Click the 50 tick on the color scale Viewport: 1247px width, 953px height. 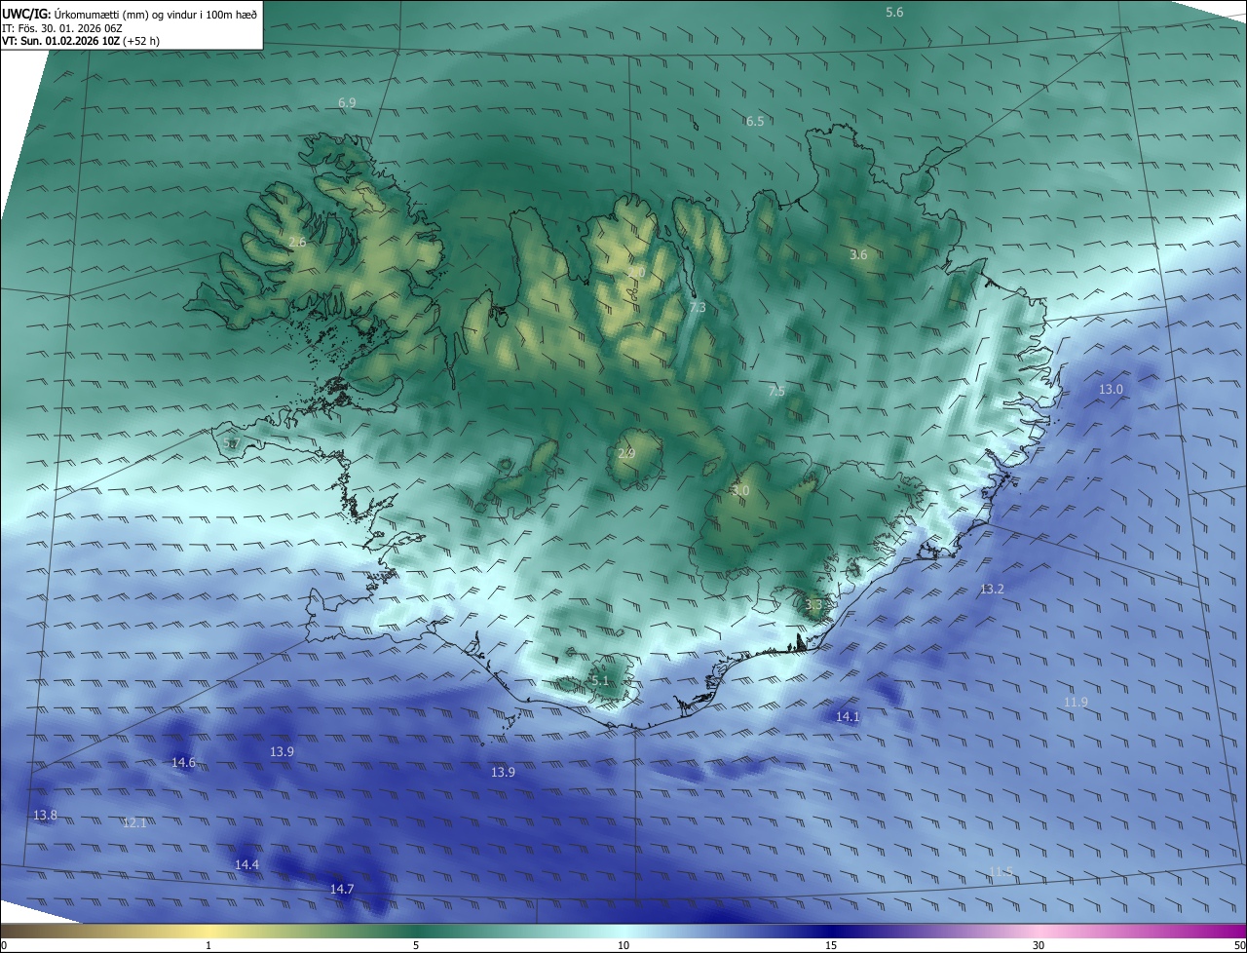pyautogui.click(x=1239, y=945)
